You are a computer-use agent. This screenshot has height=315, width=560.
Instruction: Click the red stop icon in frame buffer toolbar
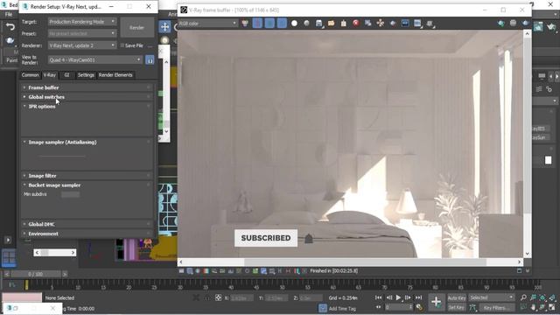click(356, 24)
